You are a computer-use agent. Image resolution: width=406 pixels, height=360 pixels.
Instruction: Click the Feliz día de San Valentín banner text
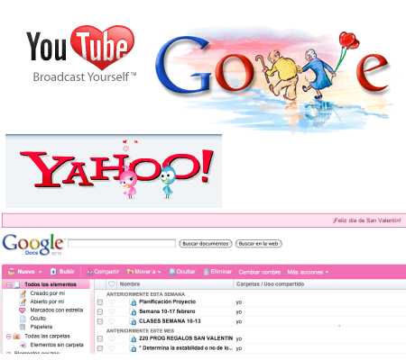click(367, 220)
